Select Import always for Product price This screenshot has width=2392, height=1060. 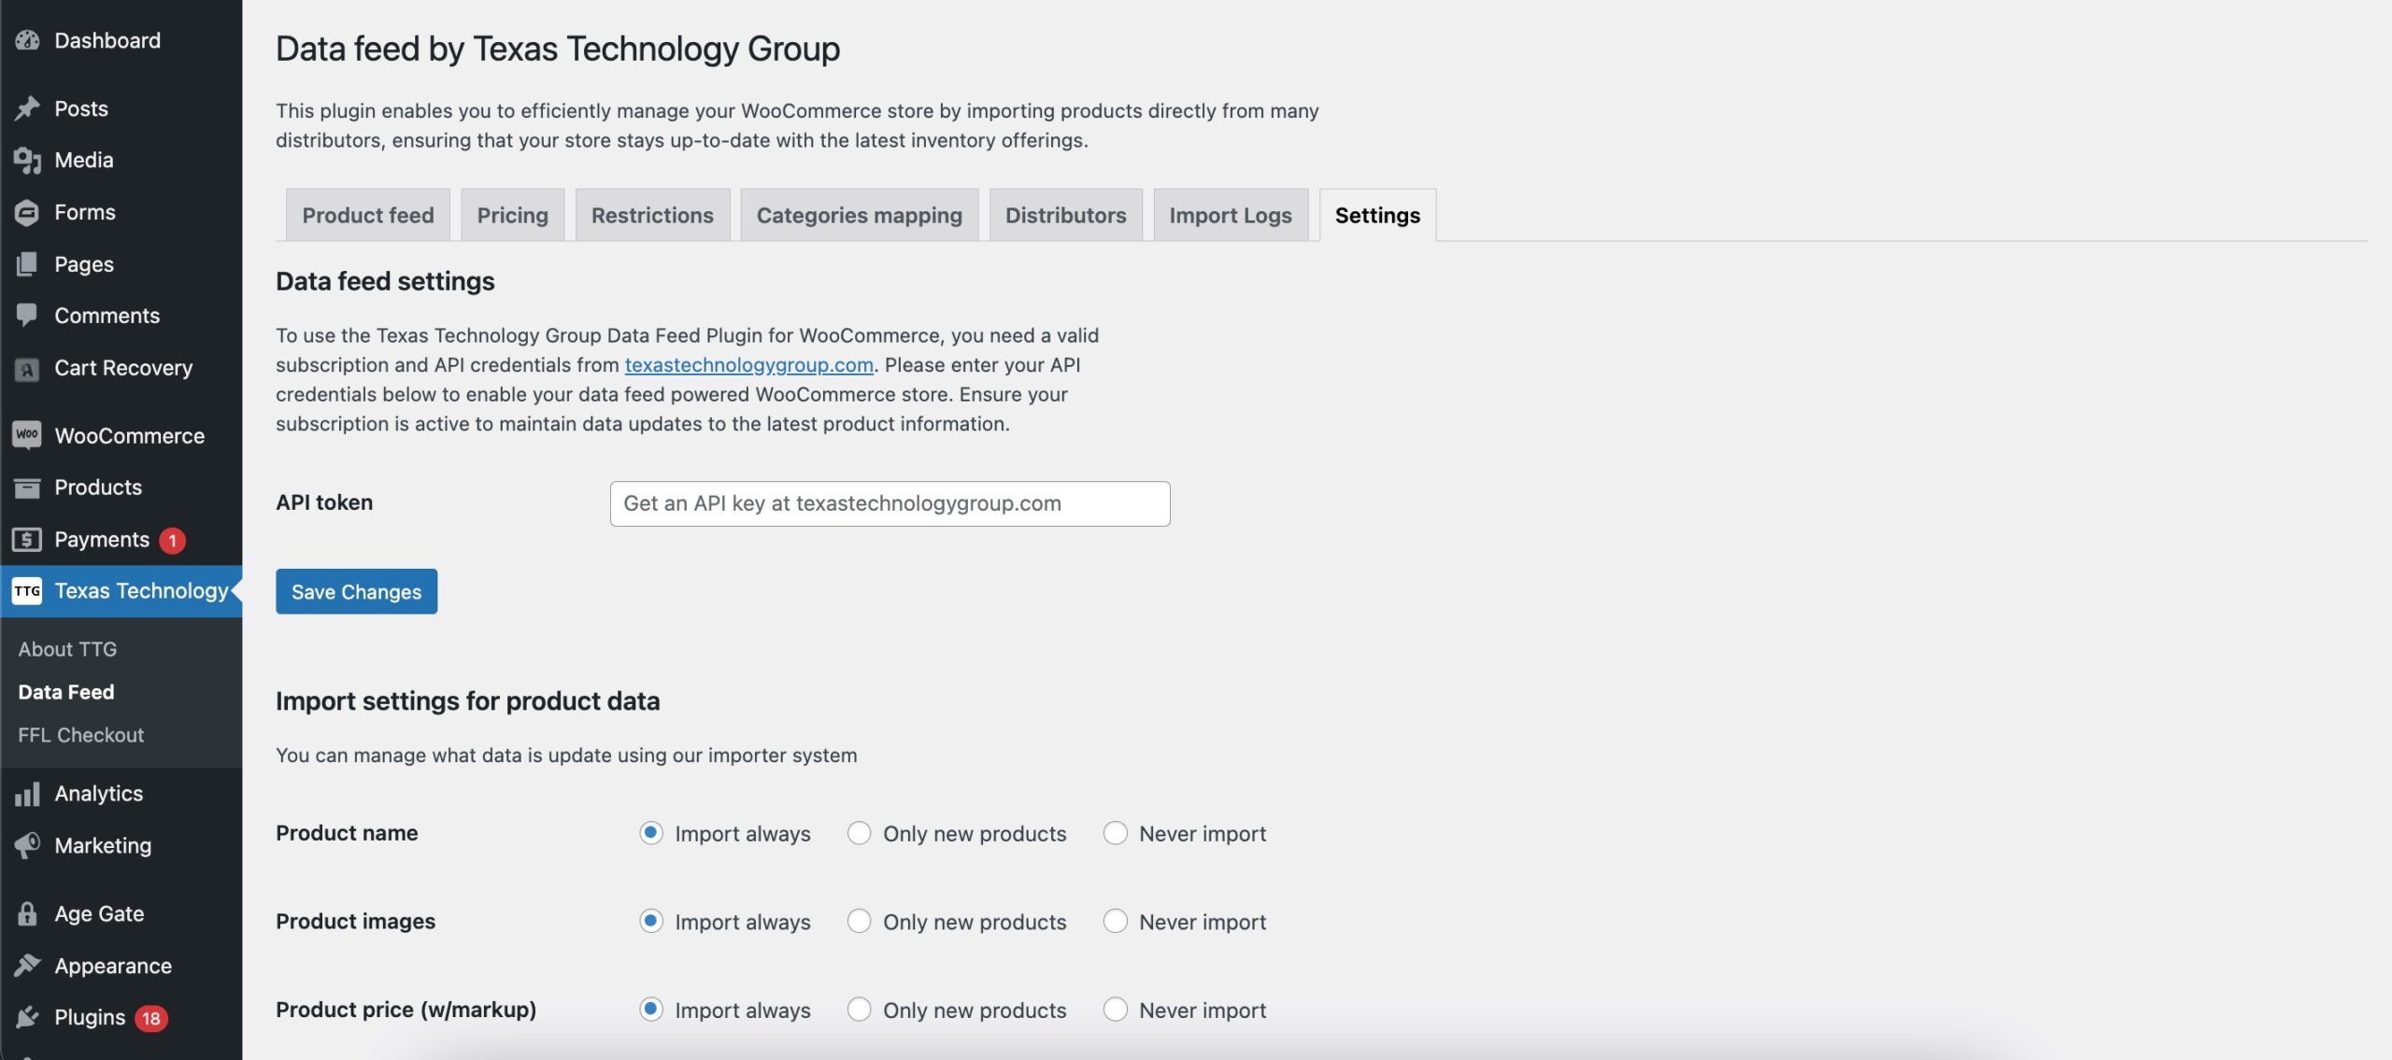click(651, 1010)
